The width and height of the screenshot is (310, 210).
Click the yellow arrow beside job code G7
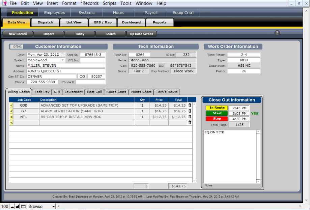pyautogui.click(x=11, y=111)
